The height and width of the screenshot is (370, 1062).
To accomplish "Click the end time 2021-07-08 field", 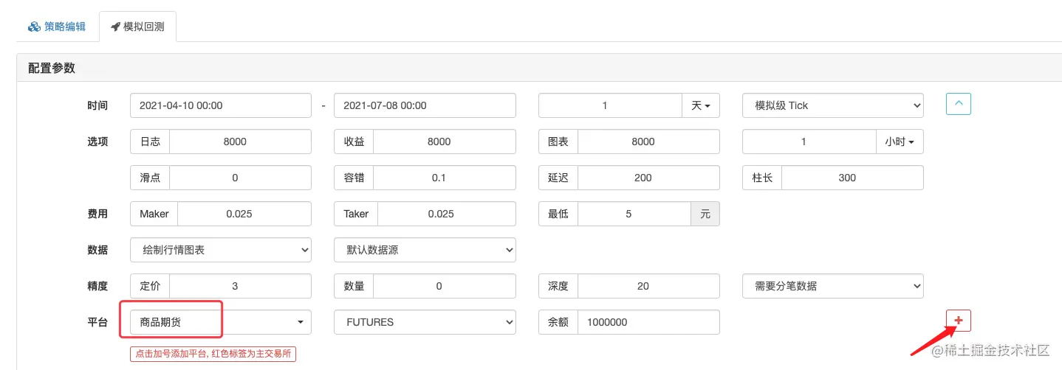I will pyautogui.click(x=425, y=105).
